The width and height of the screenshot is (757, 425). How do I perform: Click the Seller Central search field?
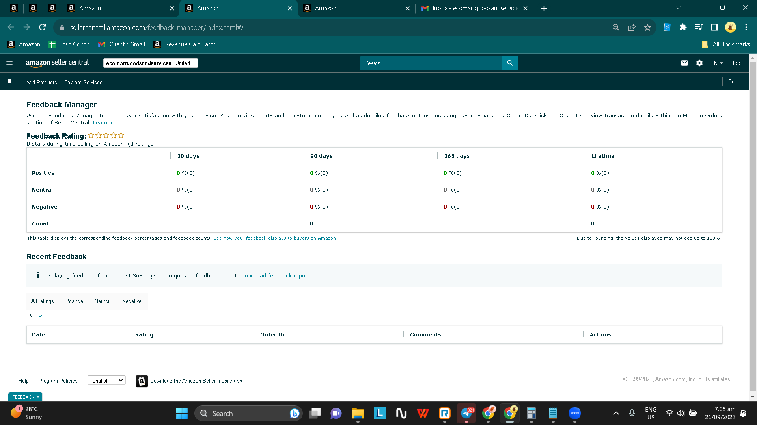pos(431,63)
